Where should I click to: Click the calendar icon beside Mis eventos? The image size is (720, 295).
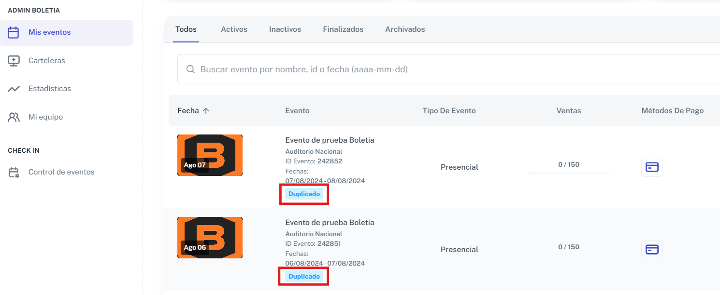pyautogui.click(x=14, y=32)
